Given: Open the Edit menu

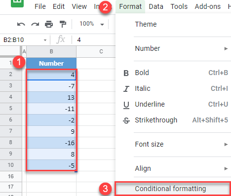Looking at the screenshot, I should (x=59, y=6).
